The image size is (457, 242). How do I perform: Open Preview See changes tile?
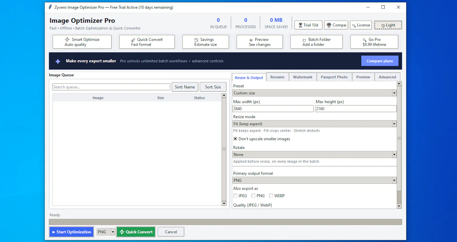point(260,42)
